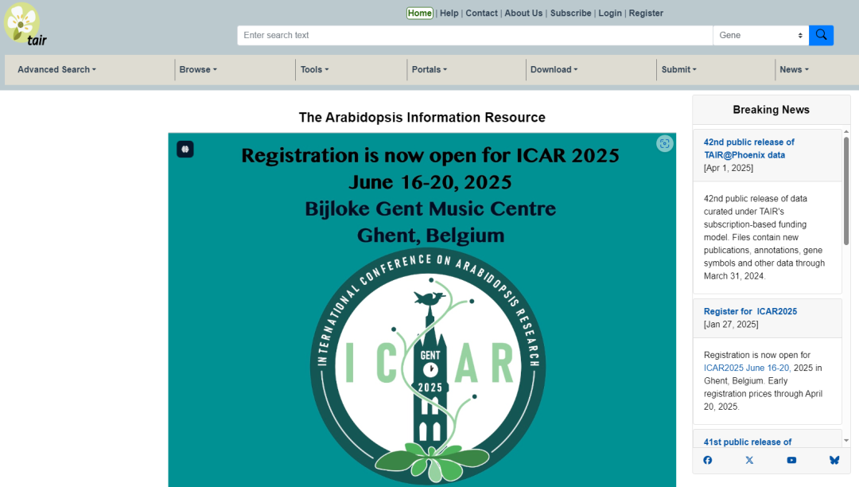Expand the Submit menu
This screenshot has width=859, height=487.
[678, 69]
